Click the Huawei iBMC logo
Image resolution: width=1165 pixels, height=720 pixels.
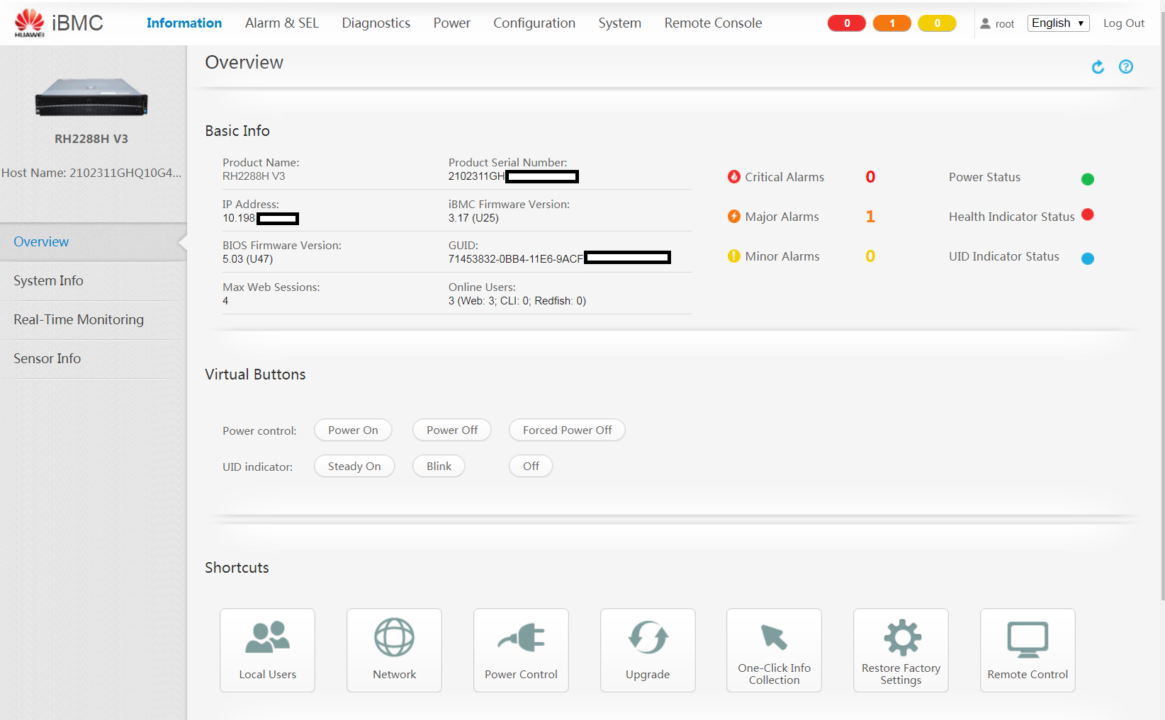[x=59, y=23]
